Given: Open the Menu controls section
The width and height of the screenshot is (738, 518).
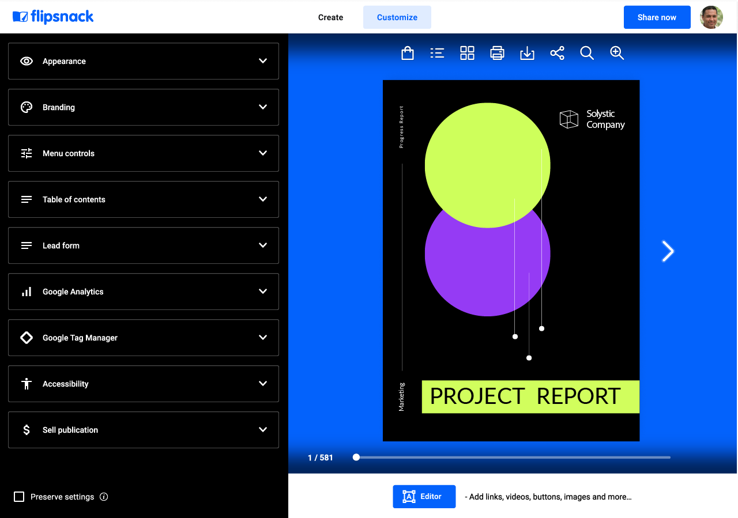Looking at the screenshot, I should pos(144,153).
